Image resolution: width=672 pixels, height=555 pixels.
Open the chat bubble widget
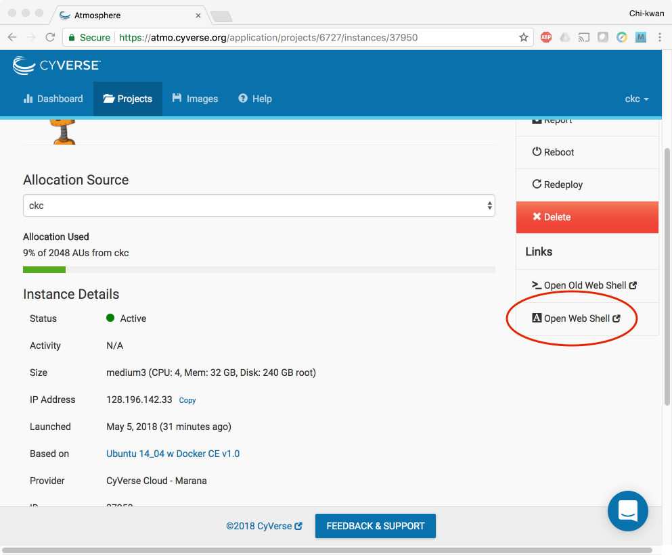[x=628, y=511]
